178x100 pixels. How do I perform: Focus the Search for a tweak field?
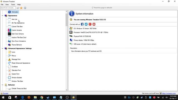(x=8, y=8)
